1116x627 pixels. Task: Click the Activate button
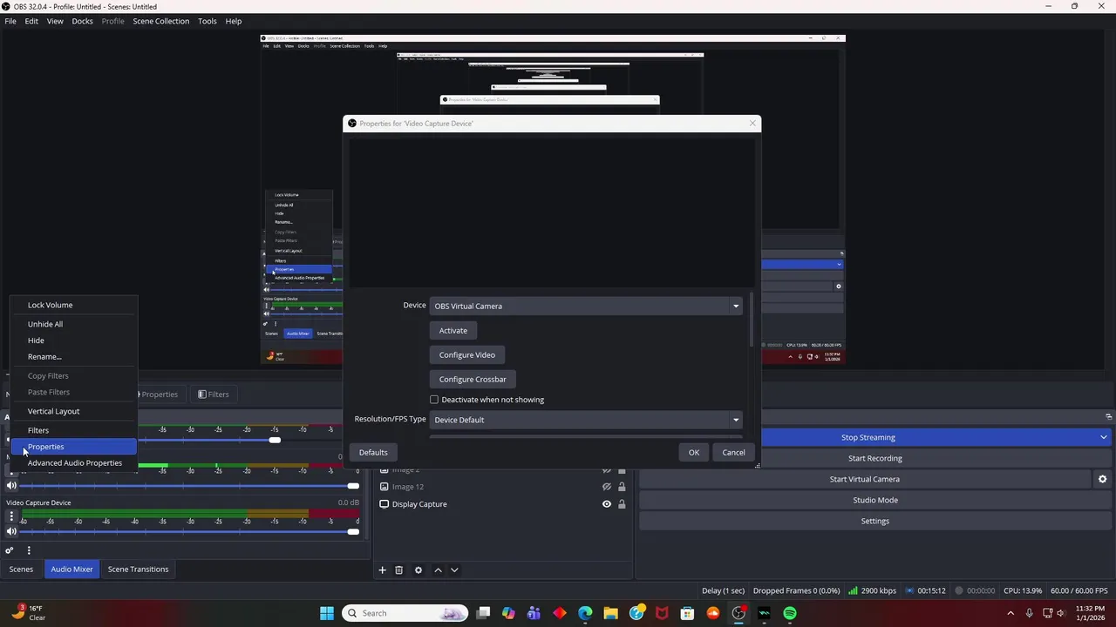[453, 331]
